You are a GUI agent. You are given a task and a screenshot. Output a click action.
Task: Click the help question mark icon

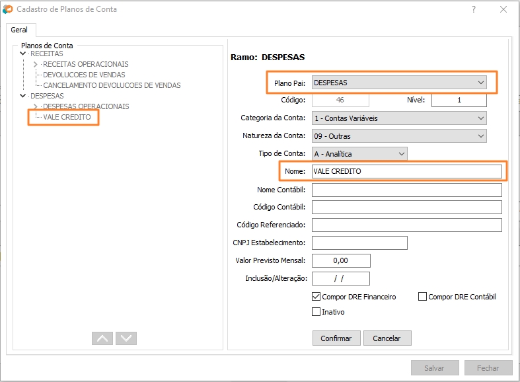[473, 9]
